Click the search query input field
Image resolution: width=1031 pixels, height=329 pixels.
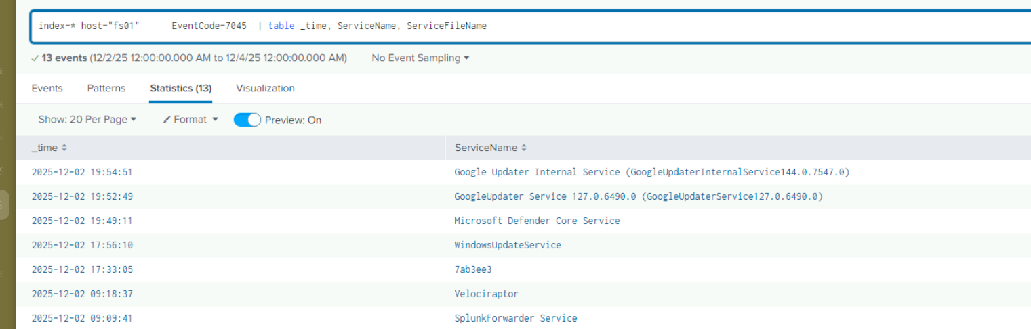coord(532,26)
